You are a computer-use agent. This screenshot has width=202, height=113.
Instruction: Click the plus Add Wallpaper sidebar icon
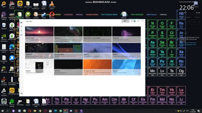tap(21, 27)
